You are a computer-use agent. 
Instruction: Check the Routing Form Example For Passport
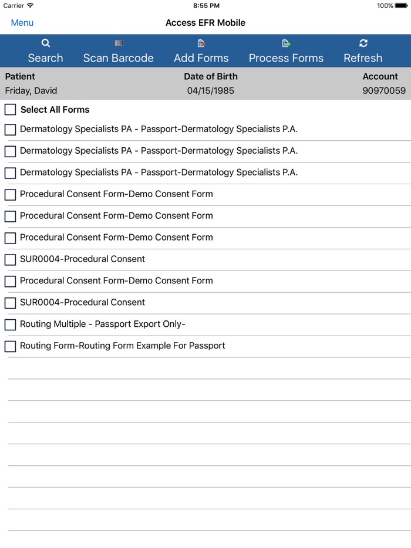point(10,346)
